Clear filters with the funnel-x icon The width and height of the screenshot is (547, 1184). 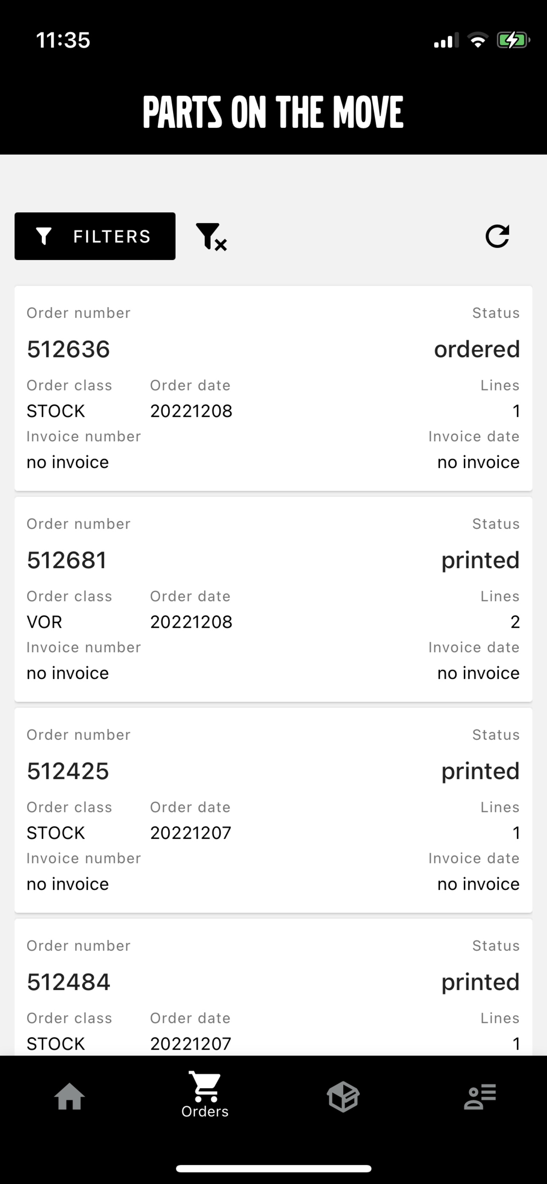(x=211, y=237)
